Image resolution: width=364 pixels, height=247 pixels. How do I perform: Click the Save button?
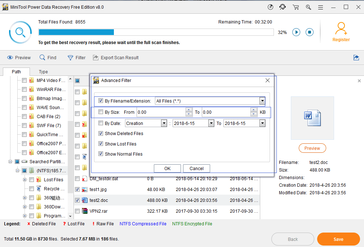(x=338, y=239)
